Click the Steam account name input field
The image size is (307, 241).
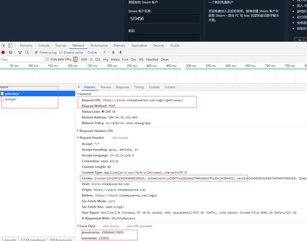pos(164,19)
